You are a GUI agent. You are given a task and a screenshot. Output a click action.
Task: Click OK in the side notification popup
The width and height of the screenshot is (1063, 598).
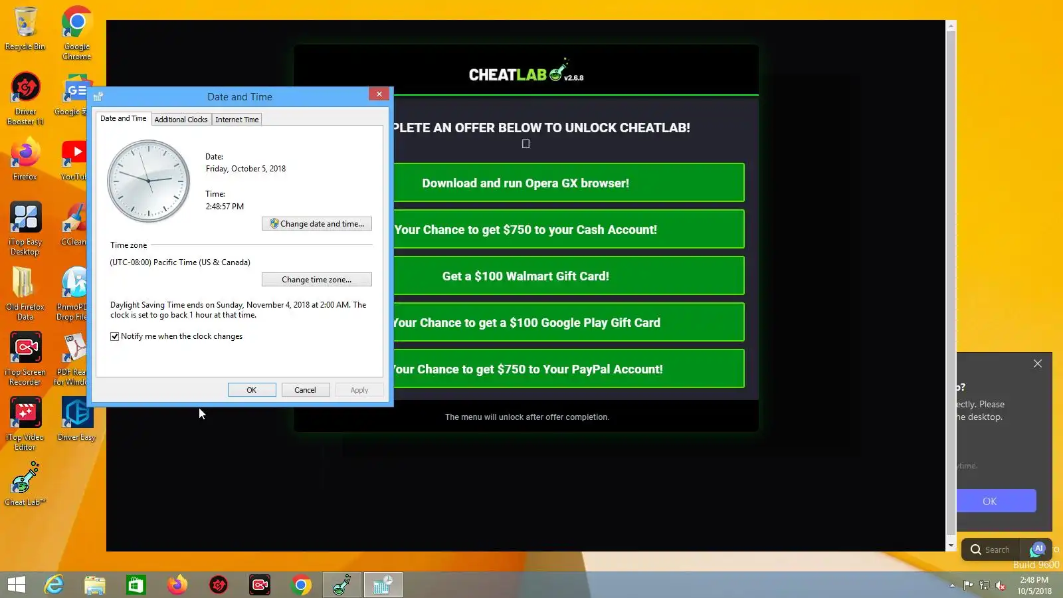997,501
